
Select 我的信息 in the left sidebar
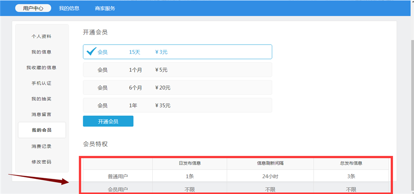click(x=41, y=52)
